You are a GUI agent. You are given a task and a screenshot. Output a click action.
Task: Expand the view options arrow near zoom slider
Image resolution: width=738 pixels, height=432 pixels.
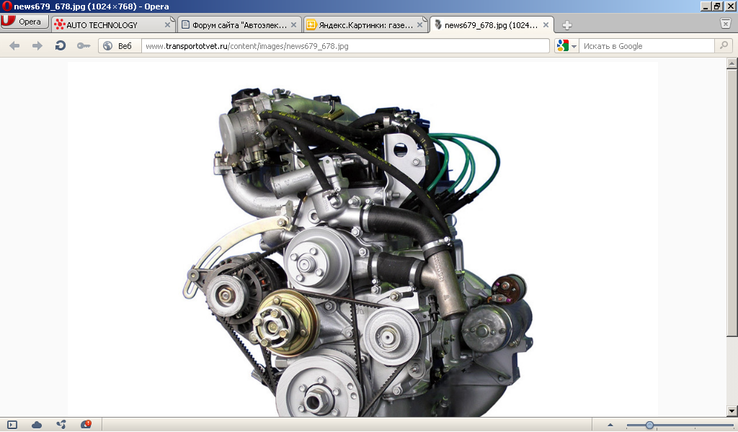click(x=610, y=425)
